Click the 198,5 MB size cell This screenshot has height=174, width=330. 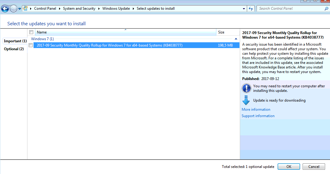click(225, 45)
